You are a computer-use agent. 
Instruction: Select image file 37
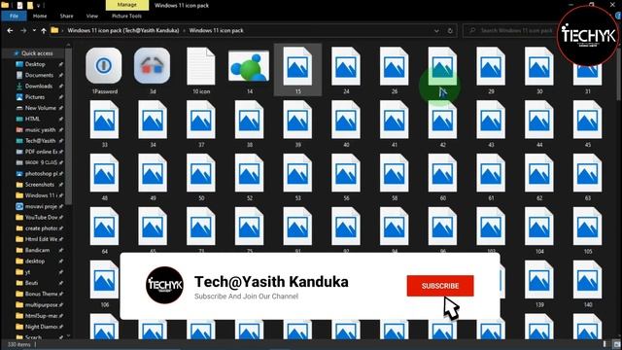click(201, 123)
